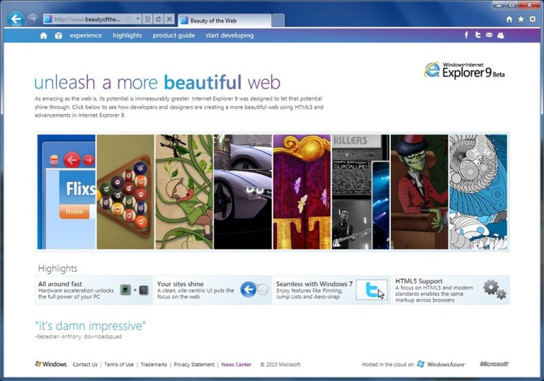Click the address bar URL field
Viewport: 544px width, 381px height.
(x=88, y=20)
